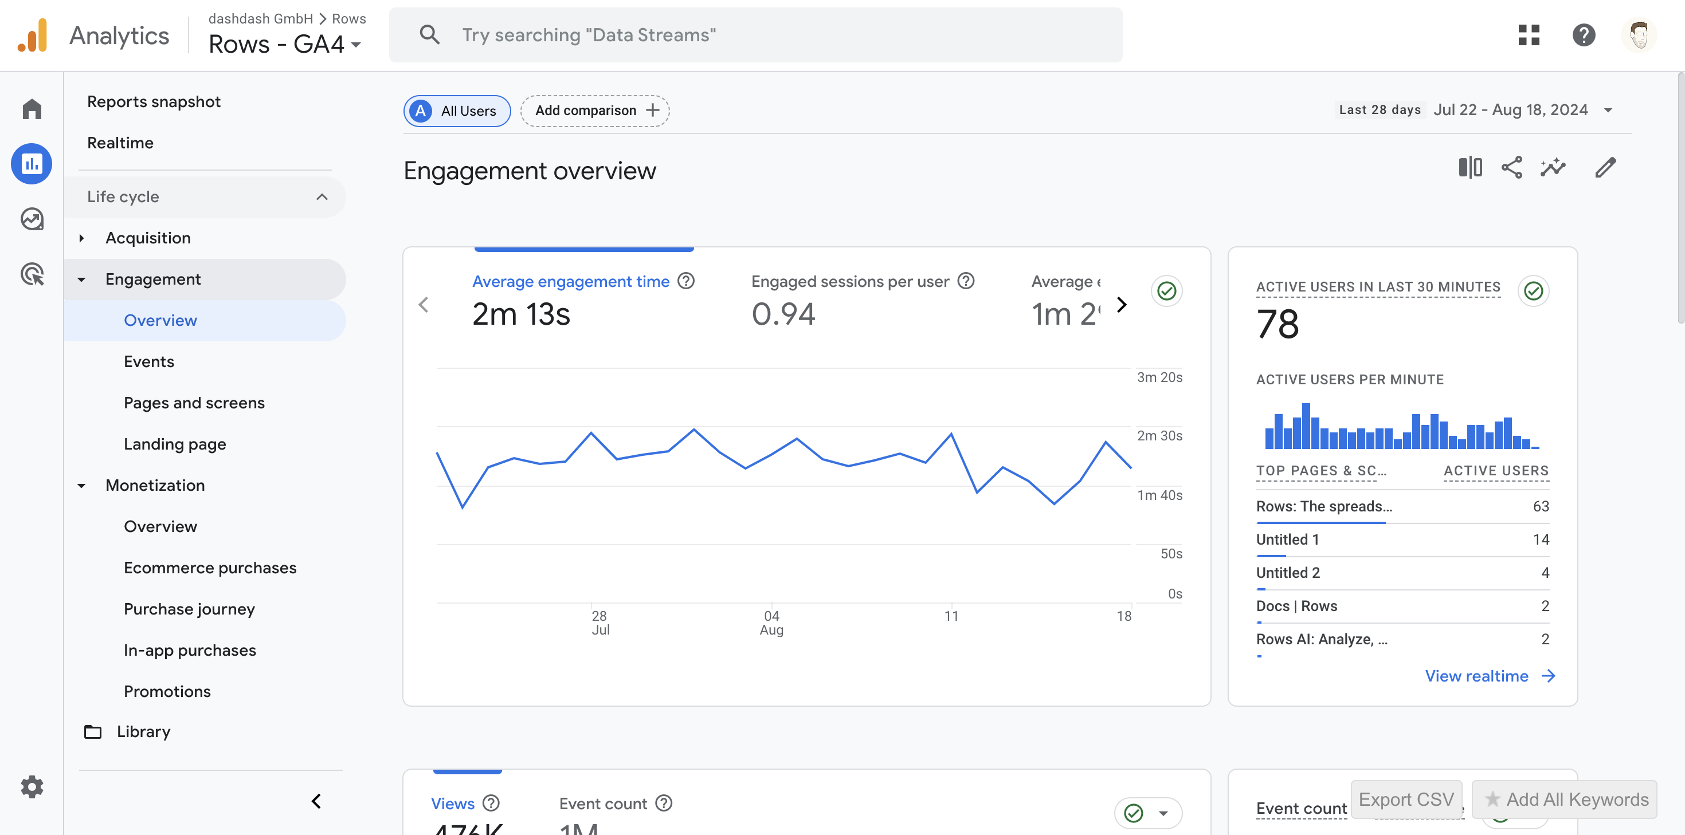The width and height of the screenshot is (1685, 835).
Task: Click the 'Untitled 1' row
Action: (x=1402, y=539)
